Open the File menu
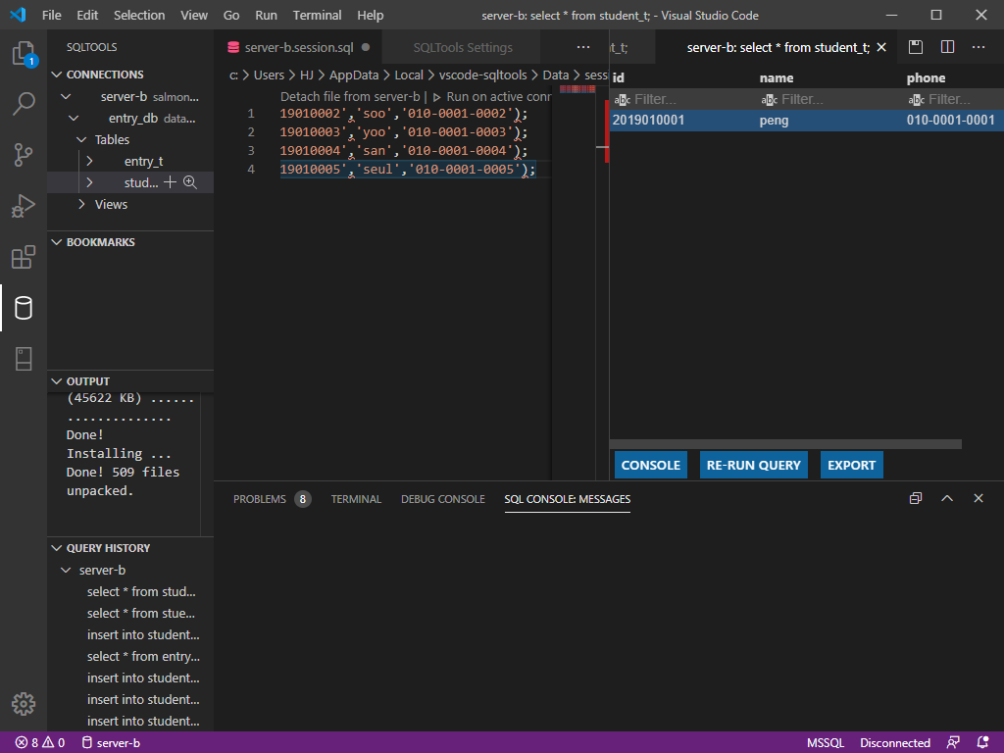This screenshot has width=1004, height=753. click(52, 15)
